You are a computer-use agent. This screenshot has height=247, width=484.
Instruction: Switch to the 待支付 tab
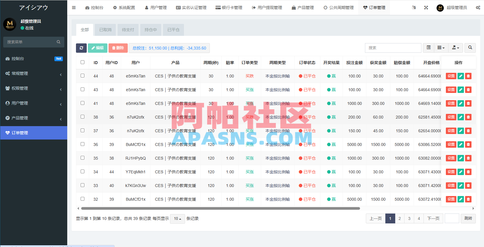(x=128, y=30)
